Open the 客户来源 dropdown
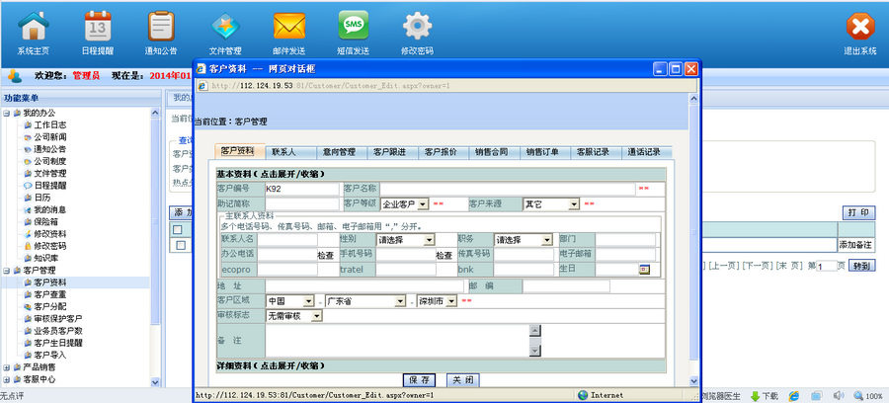The height and width of the screenshot is (403, 889). [x=551, y=204]
